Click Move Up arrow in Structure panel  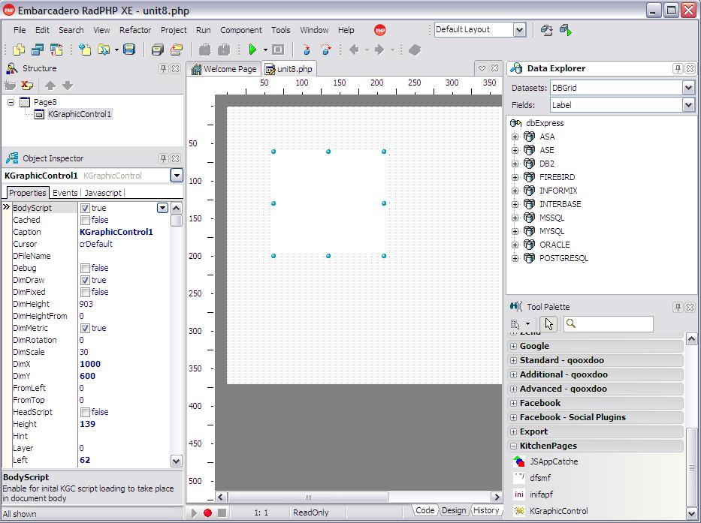click(x=50, y=86)
